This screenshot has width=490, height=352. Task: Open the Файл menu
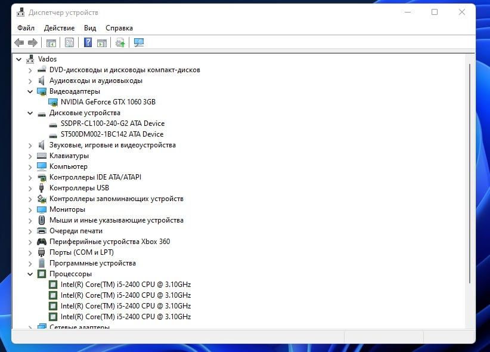coord(26,28)
